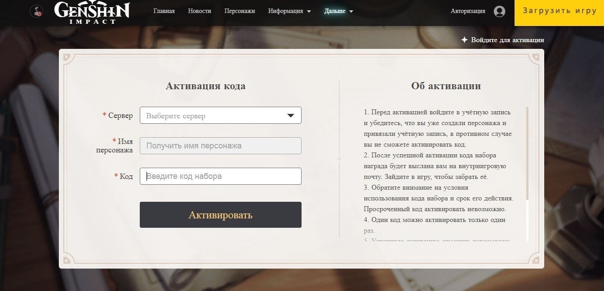Click Войдите для активации link

pyautogui.click(x=507, y=40)
